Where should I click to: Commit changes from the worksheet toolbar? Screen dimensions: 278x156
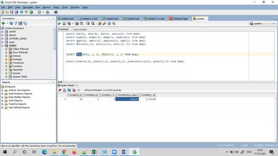[88, 23]
